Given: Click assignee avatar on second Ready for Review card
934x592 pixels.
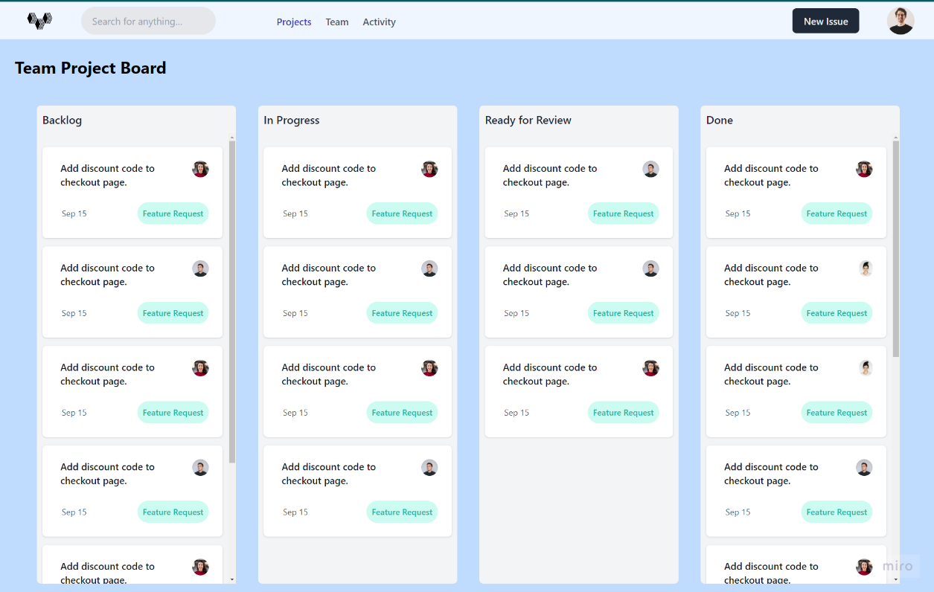Looking at the screenshot, I should pos(650,268).
